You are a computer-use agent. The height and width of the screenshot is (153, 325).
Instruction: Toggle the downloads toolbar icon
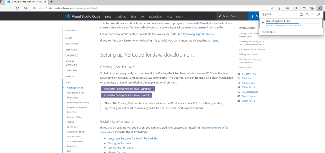[320, 8]
